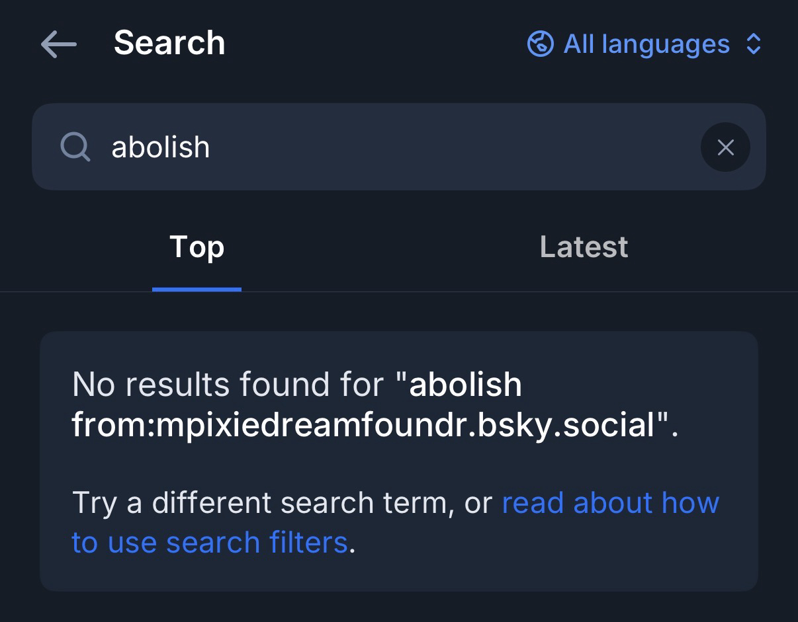Open the All languages selector
The image size is (798, 622).
point(645,44)
